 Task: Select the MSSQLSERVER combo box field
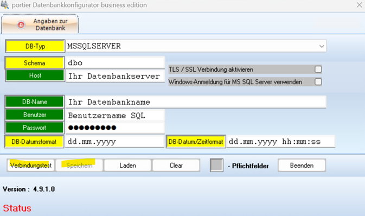click(196, 46)
